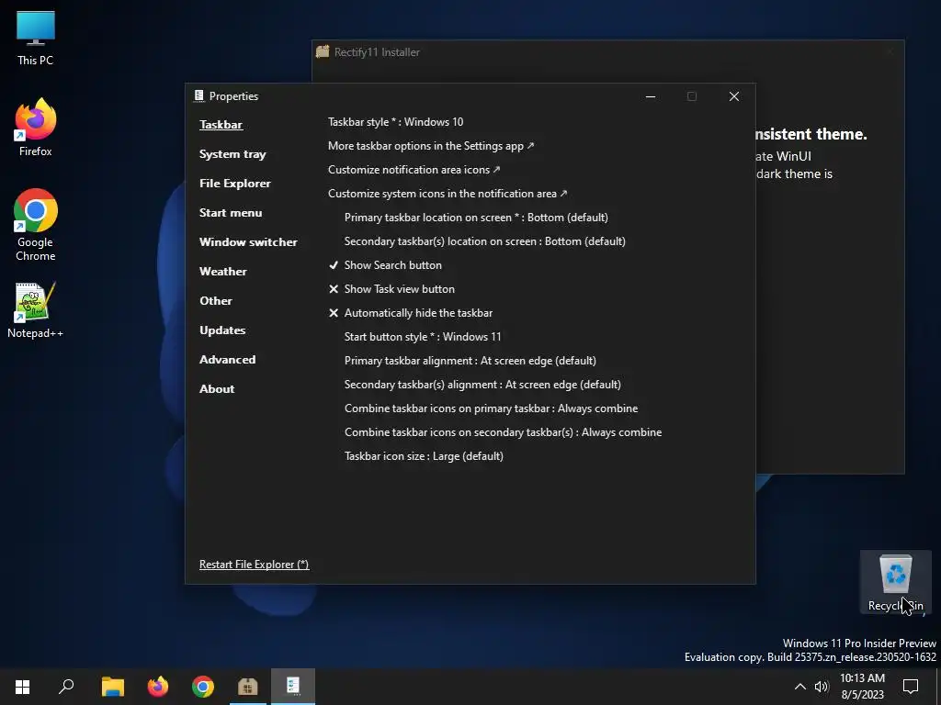The height and width of the screenshot is (705, 941).
Task: Open the notification center icon
Action: 911,687
